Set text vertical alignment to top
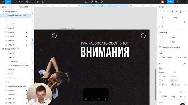The image size is (188, 105). [x=172, y=85]
